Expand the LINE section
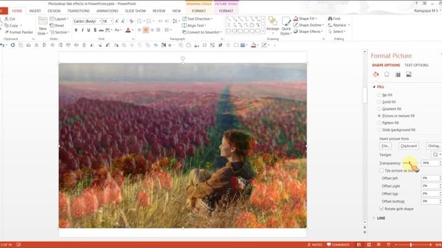This screenshot has width=442, height=248. (374, 218)
